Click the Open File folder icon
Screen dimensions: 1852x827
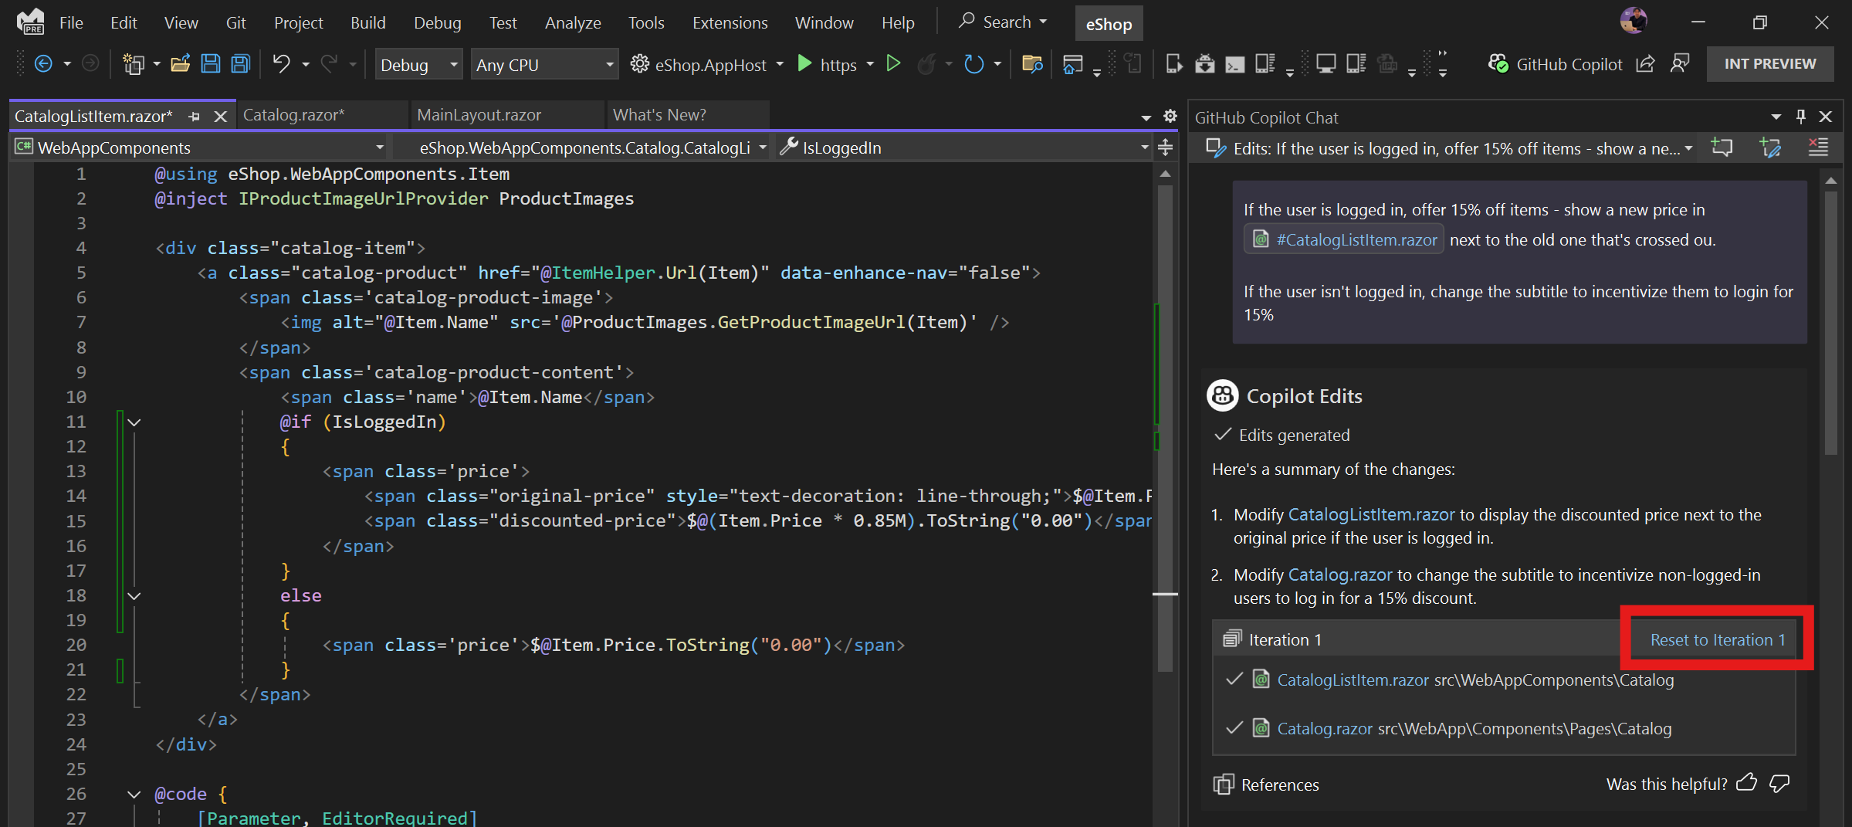tap(180, 64)
